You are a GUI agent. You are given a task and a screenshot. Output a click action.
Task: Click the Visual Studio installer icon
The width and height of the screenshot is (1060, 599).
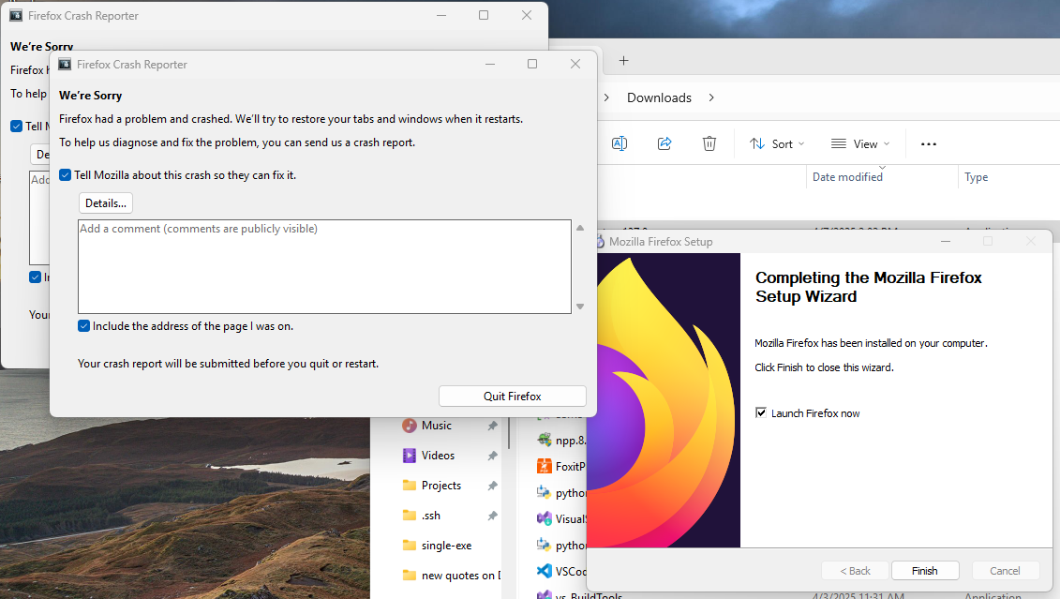click(545, 518)
